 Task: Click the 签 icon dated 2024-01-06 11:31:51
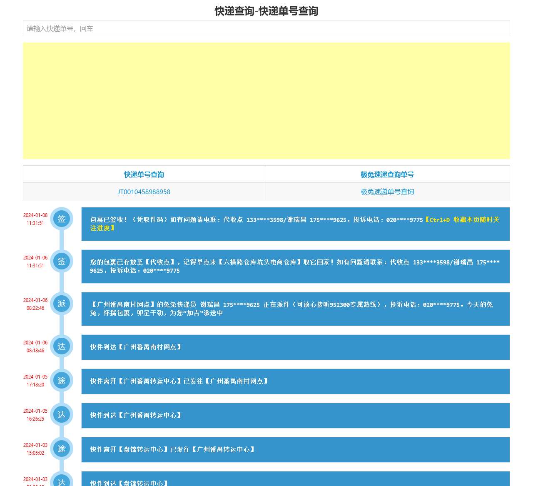[x=62, y=262]
